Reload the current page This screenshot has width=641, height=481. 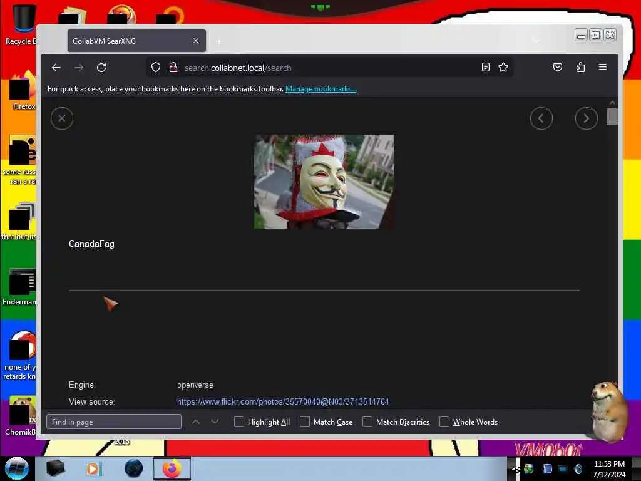pyautogui.click(x=101, y=68)
